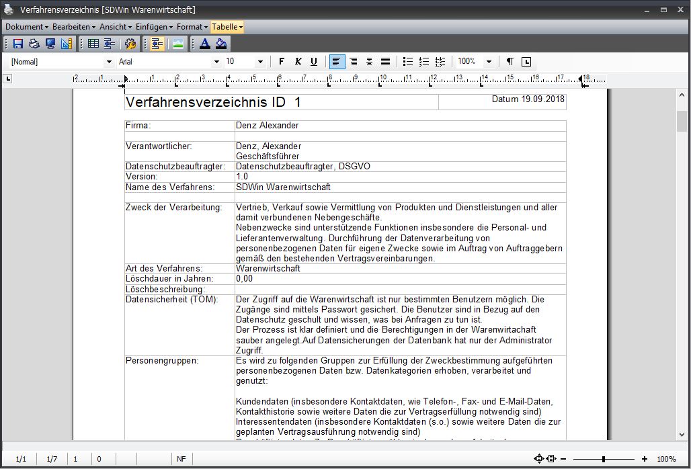Click the landscape picture icon
Screen dimensions: 691x469
178,44
